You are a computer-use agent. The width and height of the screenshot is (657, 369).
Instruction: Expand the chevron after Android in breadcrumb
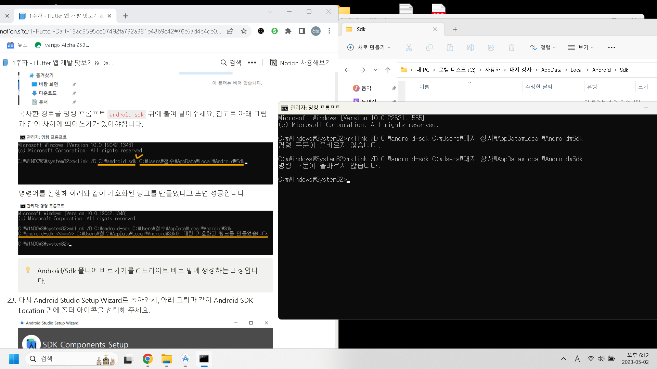pyautogui.click(x=615, y=70)
